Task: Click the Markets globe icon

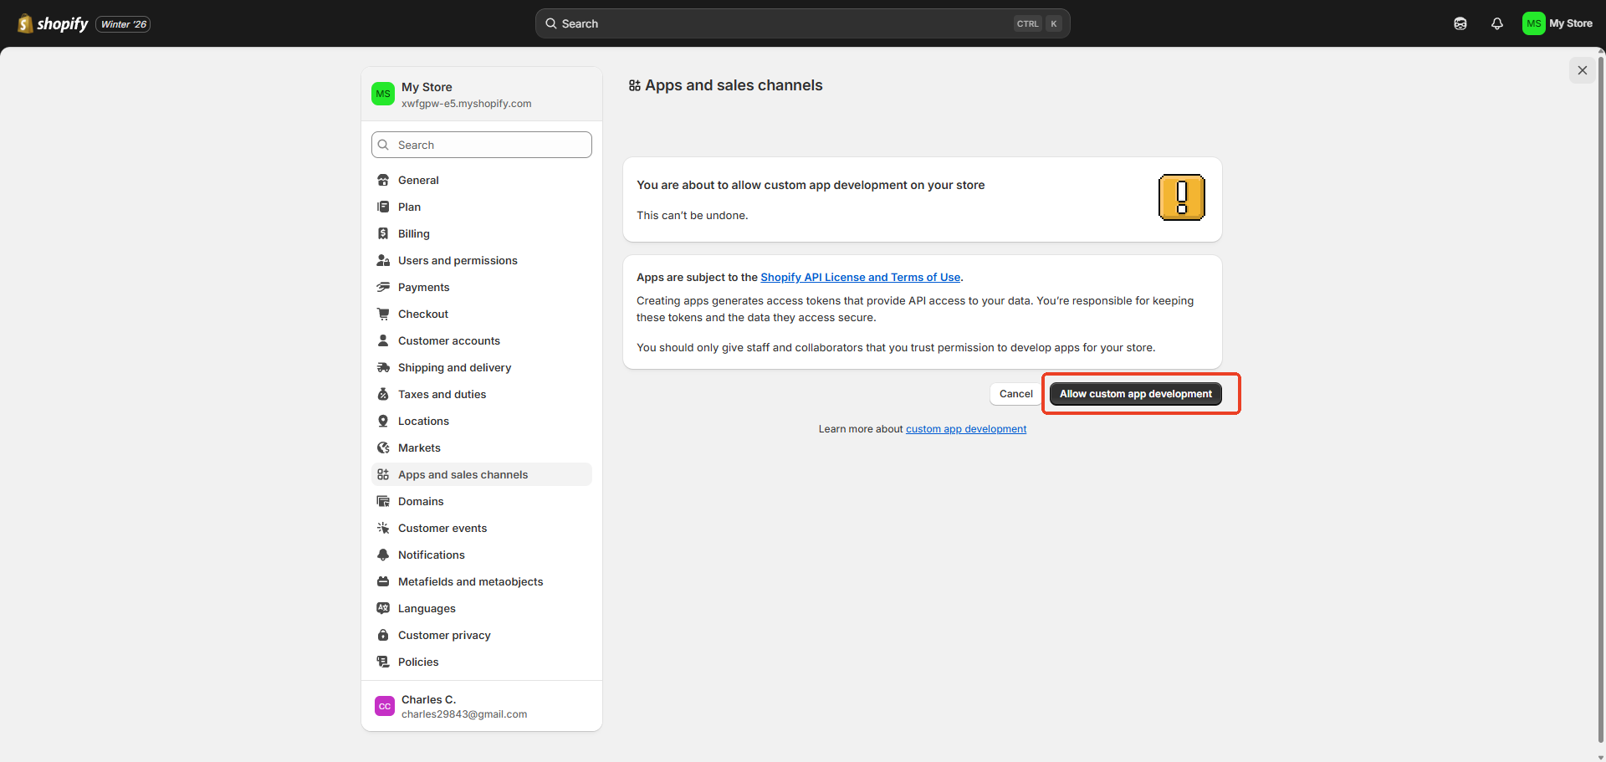Action: tap(383, 447)
